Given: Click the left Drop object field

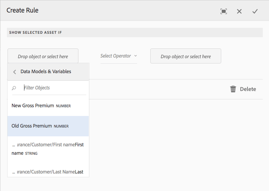Looking at the screenshot, I should coord(43,56).
